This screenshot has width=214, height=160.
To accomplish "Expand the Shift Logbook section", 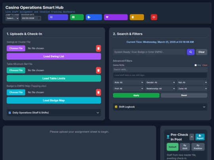I will click(x=160, y=107).
